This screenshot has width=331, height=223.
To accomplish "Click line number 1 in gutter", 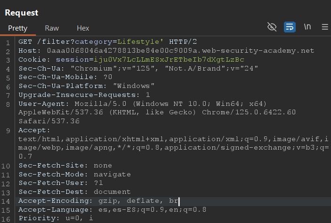I will point(8,43).
